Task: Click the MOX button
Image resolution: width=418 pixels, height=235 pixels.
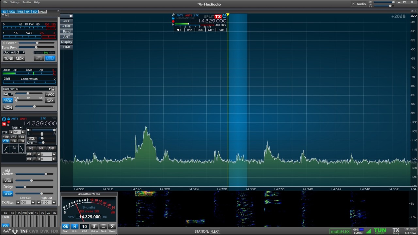Action: [x=20, y=59]
